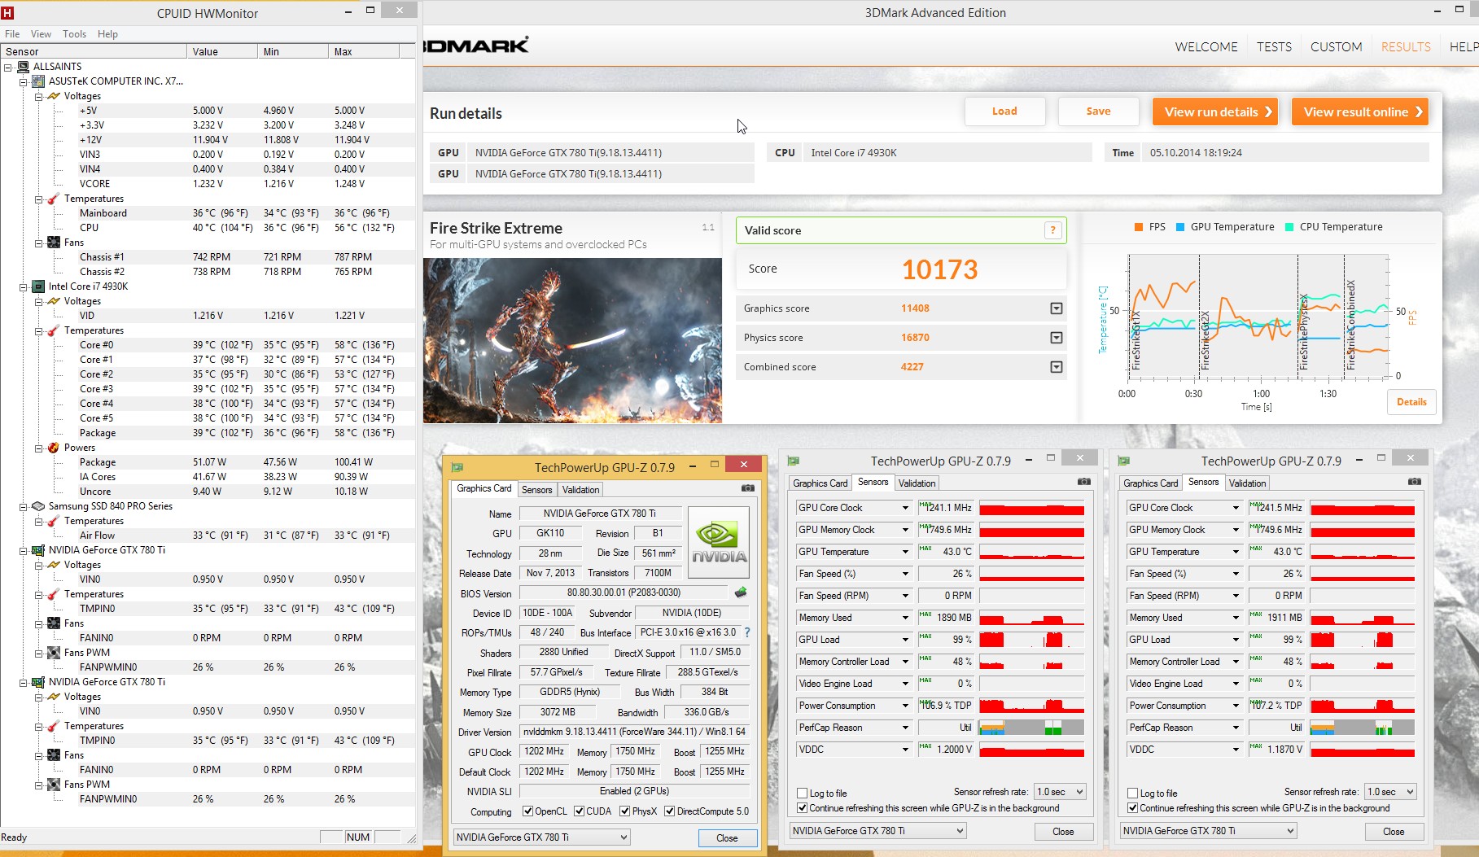Click the Fans icon above Chassis #1

[54, 243]
